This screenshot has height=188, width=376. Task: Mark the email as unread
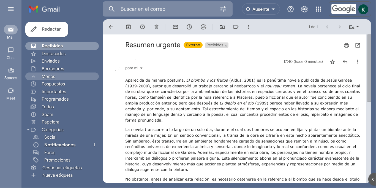tap(175, 27)
